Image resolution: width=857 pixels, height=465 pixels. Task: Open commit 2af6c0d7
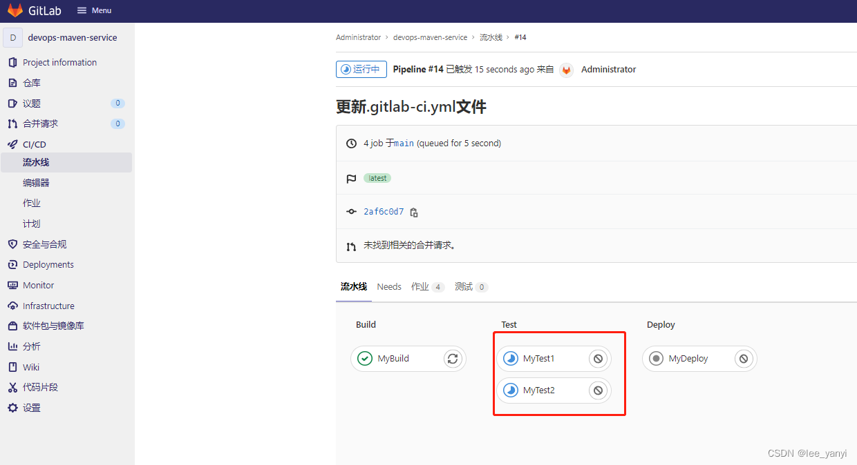coord(384,211)
